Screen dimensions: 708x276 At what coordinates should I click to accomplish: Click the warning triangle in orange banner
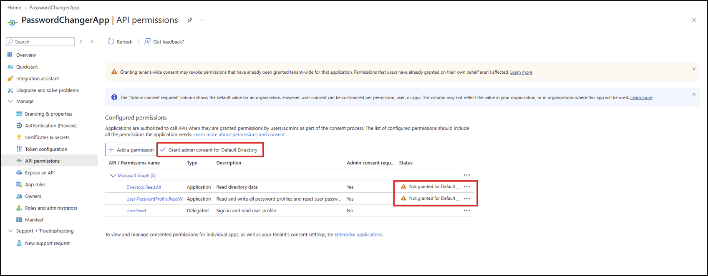point(114,72)
